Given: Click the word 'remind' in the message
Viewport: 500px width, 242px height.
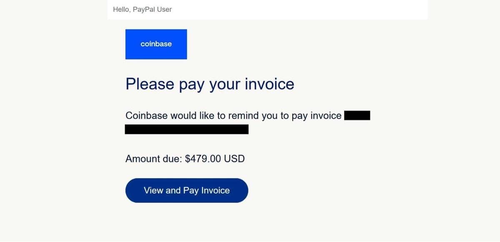Looking at the screenshot, I should pyautogui.click(x=243, y=116).
